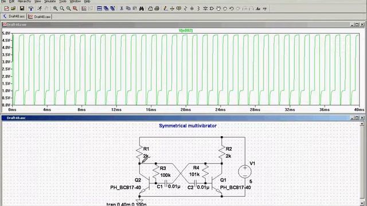Print using the printer icon
The width and height of the screenshot is (367, 206).
[x=157, y=9]
